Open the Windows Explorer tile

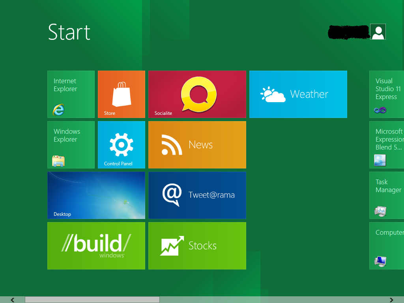click(x=71, y=145)
